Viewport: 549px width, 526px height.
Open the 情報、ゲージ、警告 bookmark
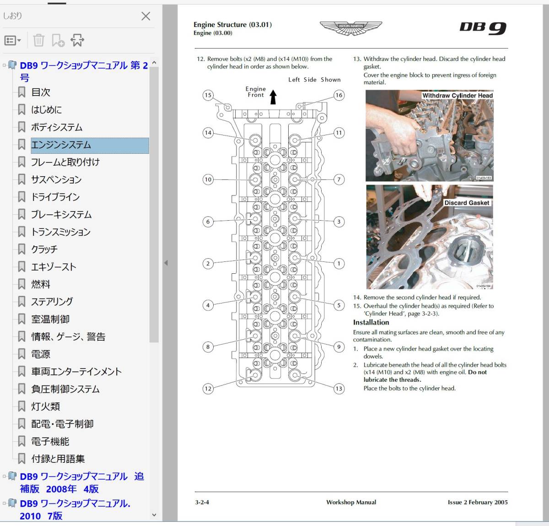[68, 336]
